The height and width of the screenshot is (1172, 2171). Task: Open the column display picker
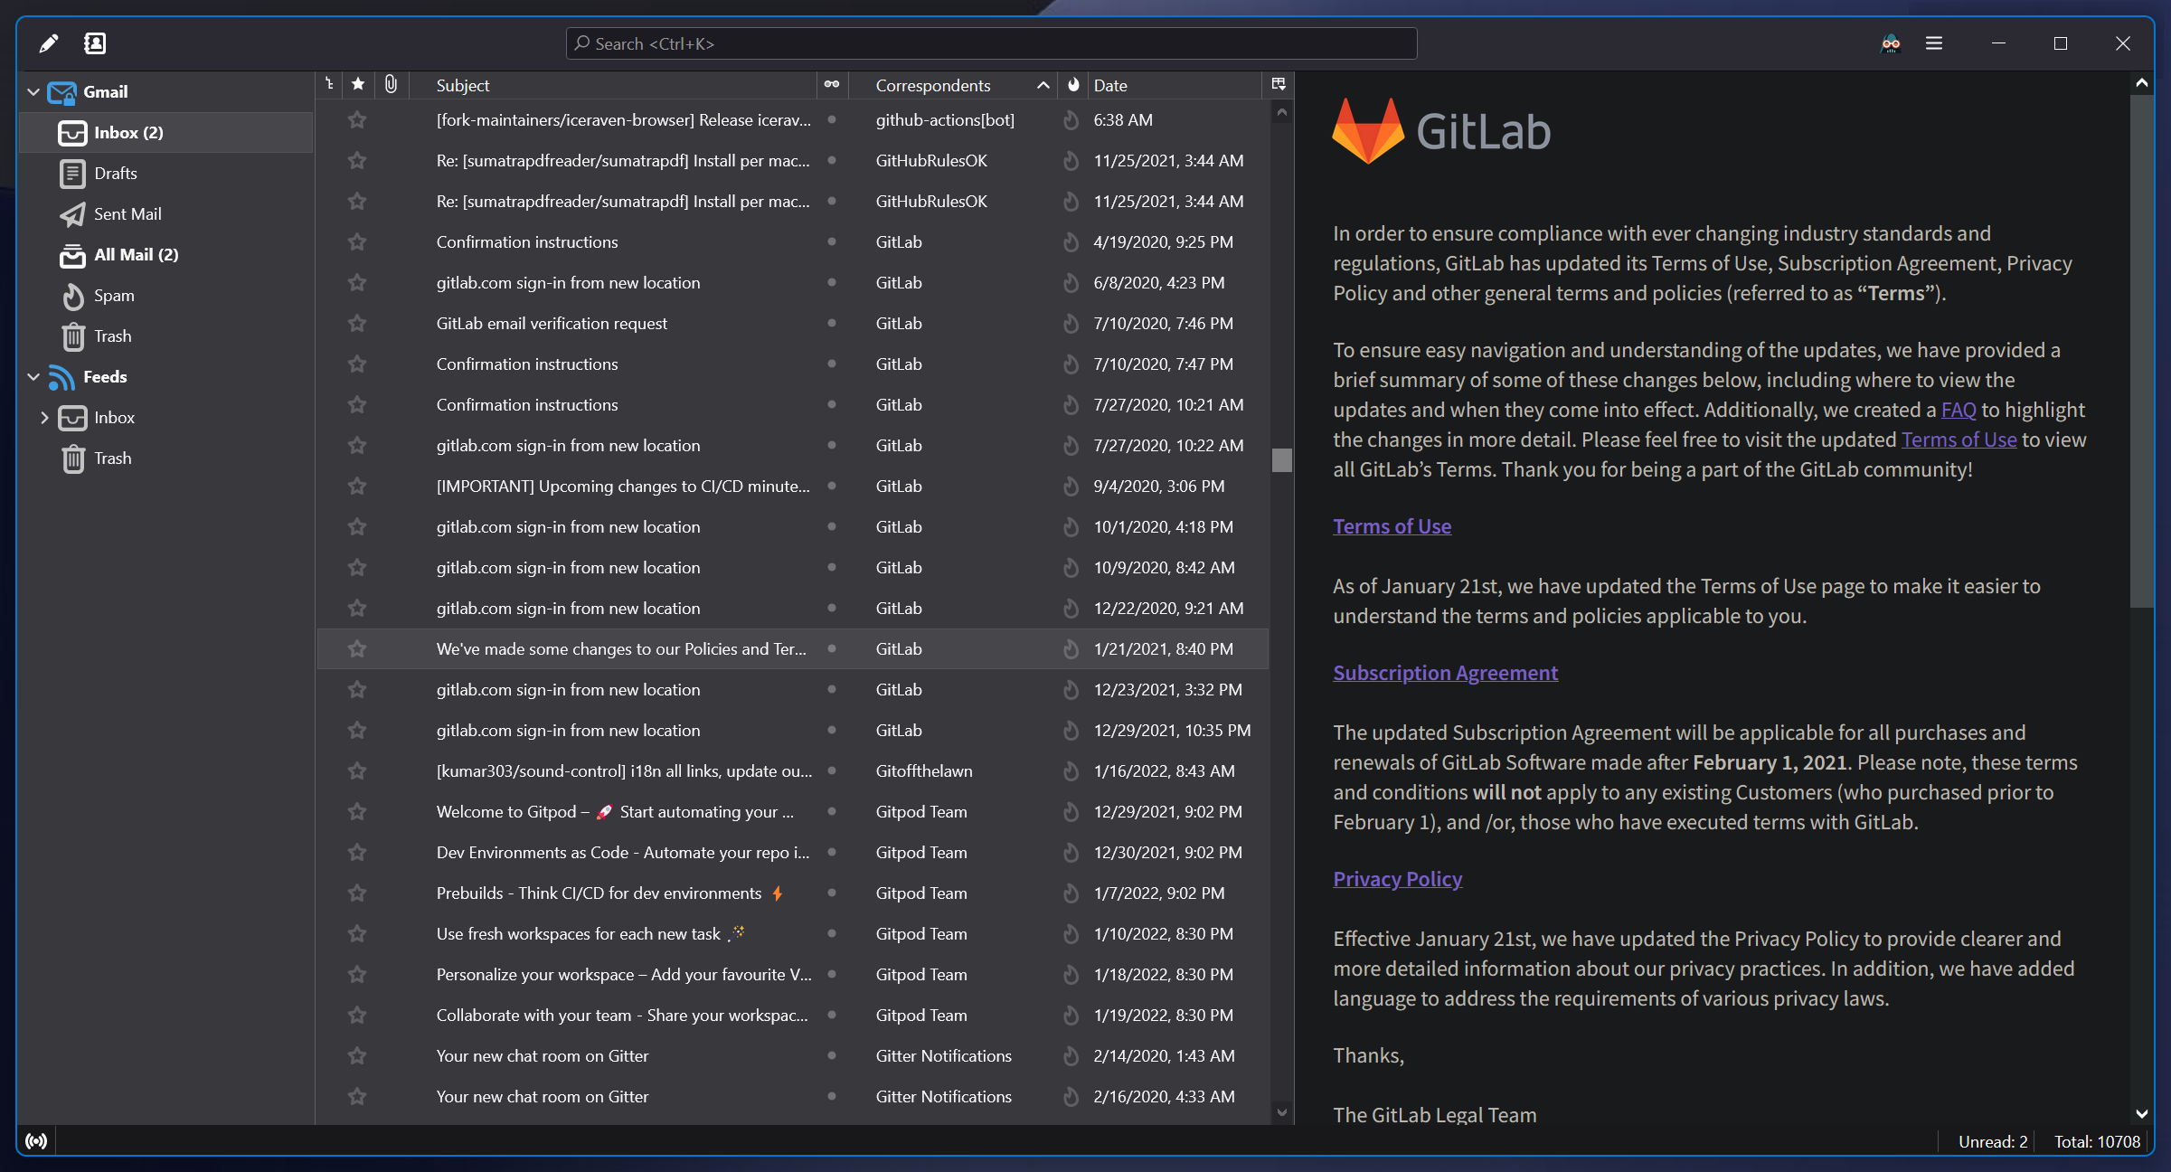click(1279, 84)
